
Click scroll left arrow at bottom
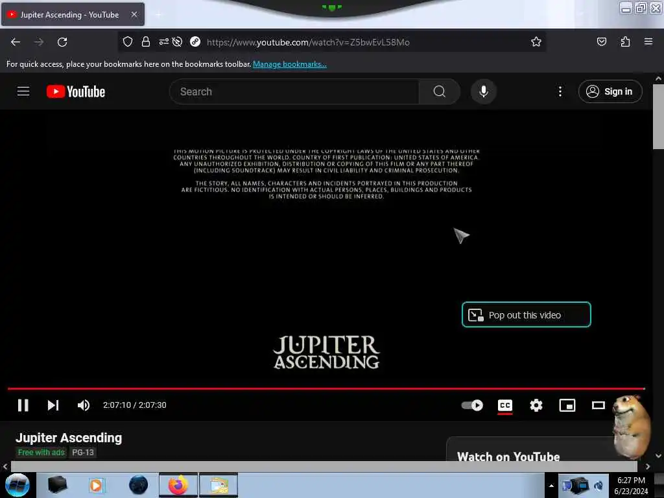pyautogui.click(x=5, y=466)
